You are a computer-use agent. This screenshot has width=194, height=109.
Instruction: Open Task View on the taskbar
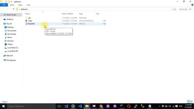(x=59, y=106)
